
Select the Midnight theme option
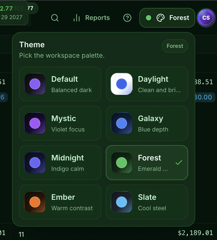60,163
